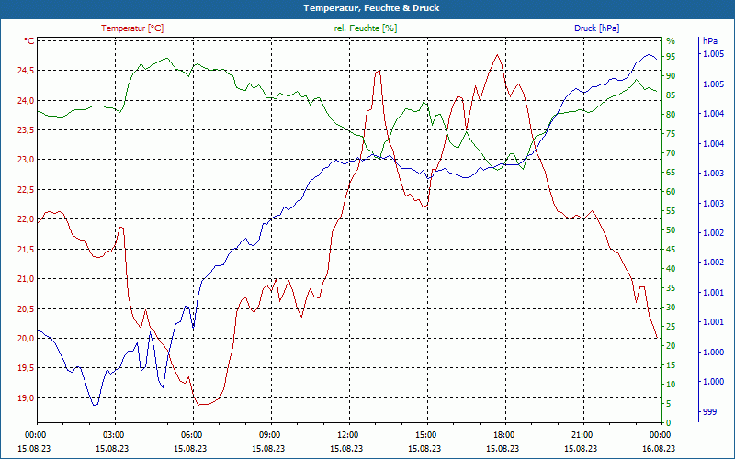Viewport: 735px width, 459px height.
Task: Click the '09:00' time axis label
Action: click(x=268, y=434)
